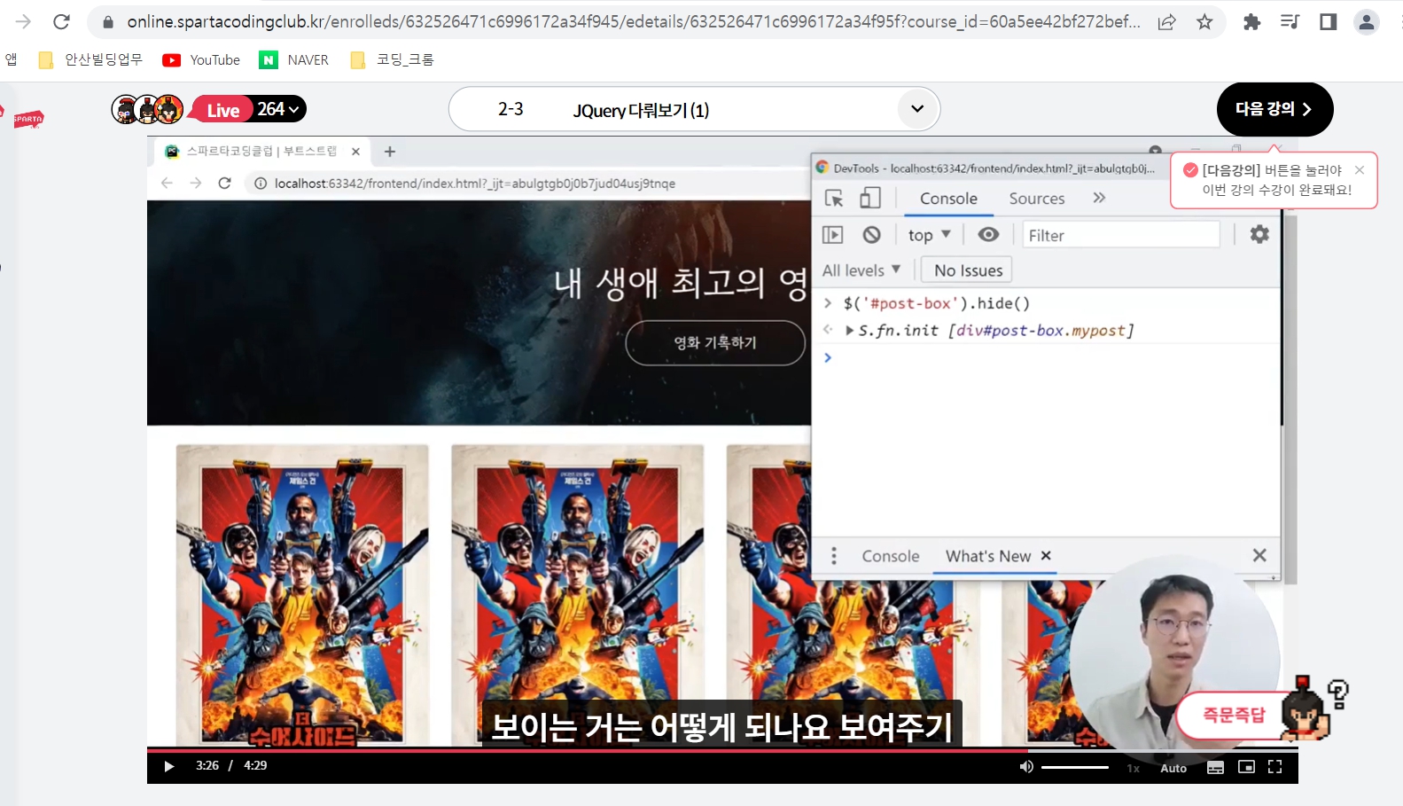Reload the browser page
This screenshot has height=806, width=1403.
pyautogui.click(x=61, y=21)
